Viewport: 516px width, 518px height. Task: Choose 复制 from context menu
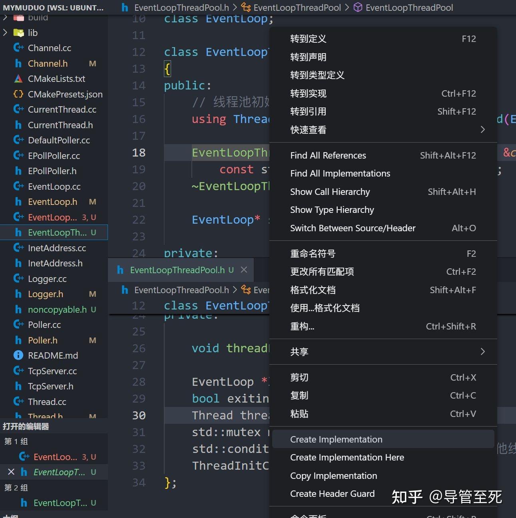click(383, 395)
